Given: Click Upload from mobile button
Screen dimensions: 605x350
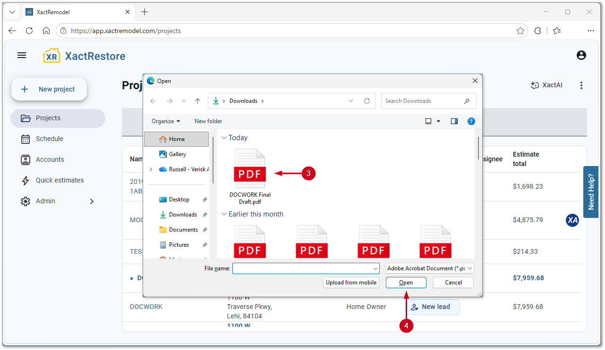Looking at the screenshot, I should tap(351, 283).
